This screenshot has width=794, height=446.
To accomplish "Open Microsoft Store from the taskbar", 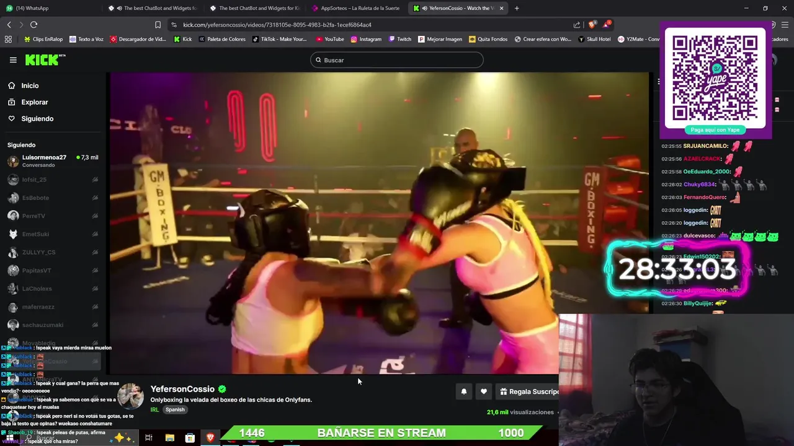I will (190, 438).
